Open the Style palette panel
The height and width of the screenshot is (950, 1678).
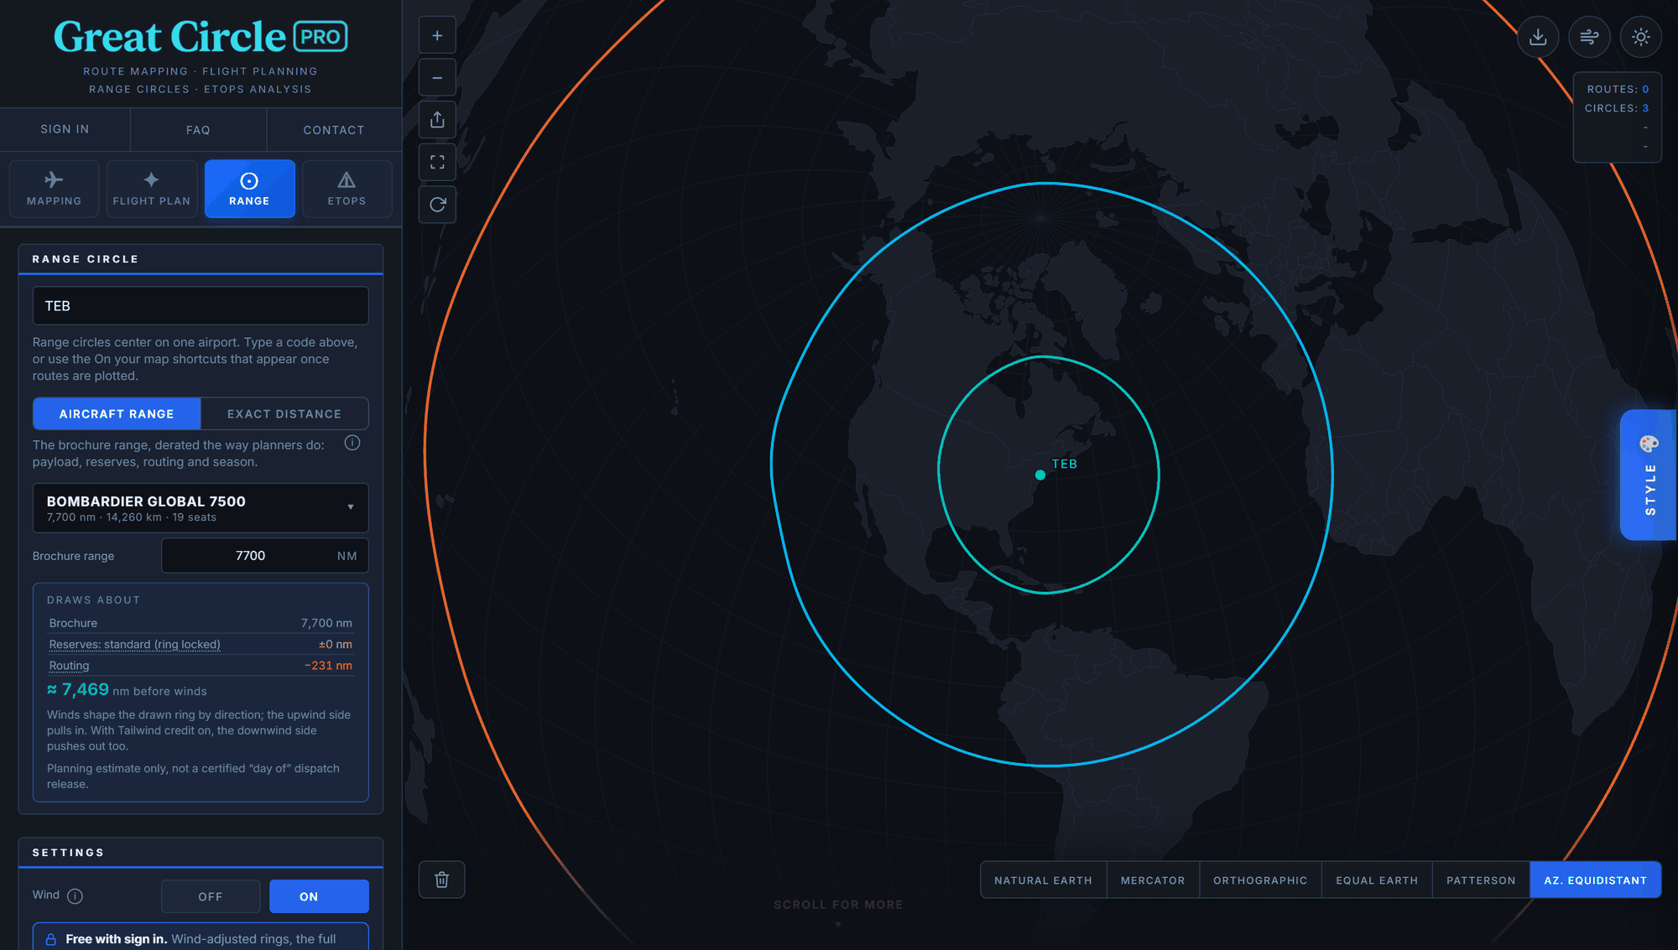click(x=1649, y=475)
